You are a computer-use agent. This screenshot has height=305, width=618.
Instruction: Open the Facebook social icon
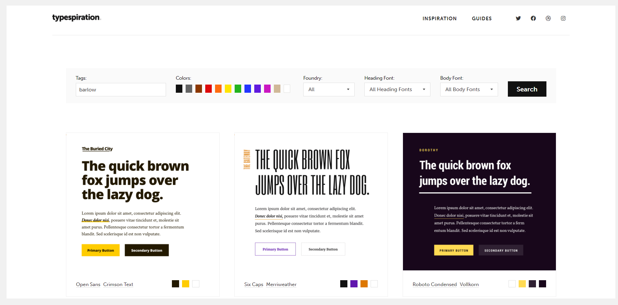[x=533, y=18]
